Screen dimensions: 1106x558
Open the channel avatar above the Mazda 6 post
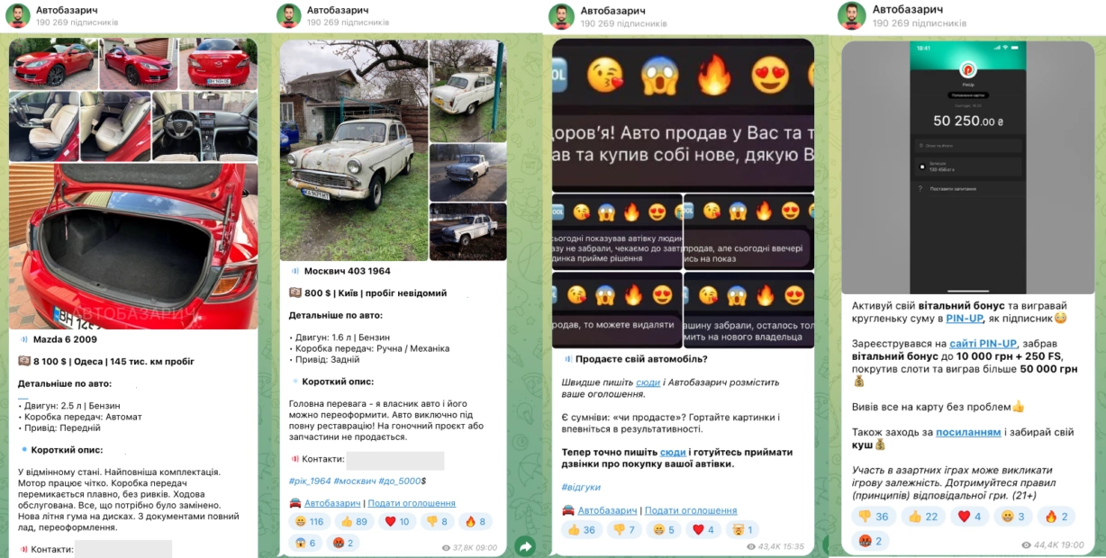[x=18, y=16]
